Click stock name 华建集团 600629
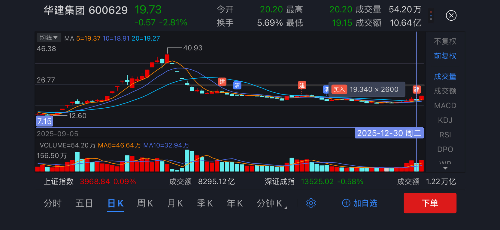The height and width of the screenshot is (230, 500). tap(86, 10)
